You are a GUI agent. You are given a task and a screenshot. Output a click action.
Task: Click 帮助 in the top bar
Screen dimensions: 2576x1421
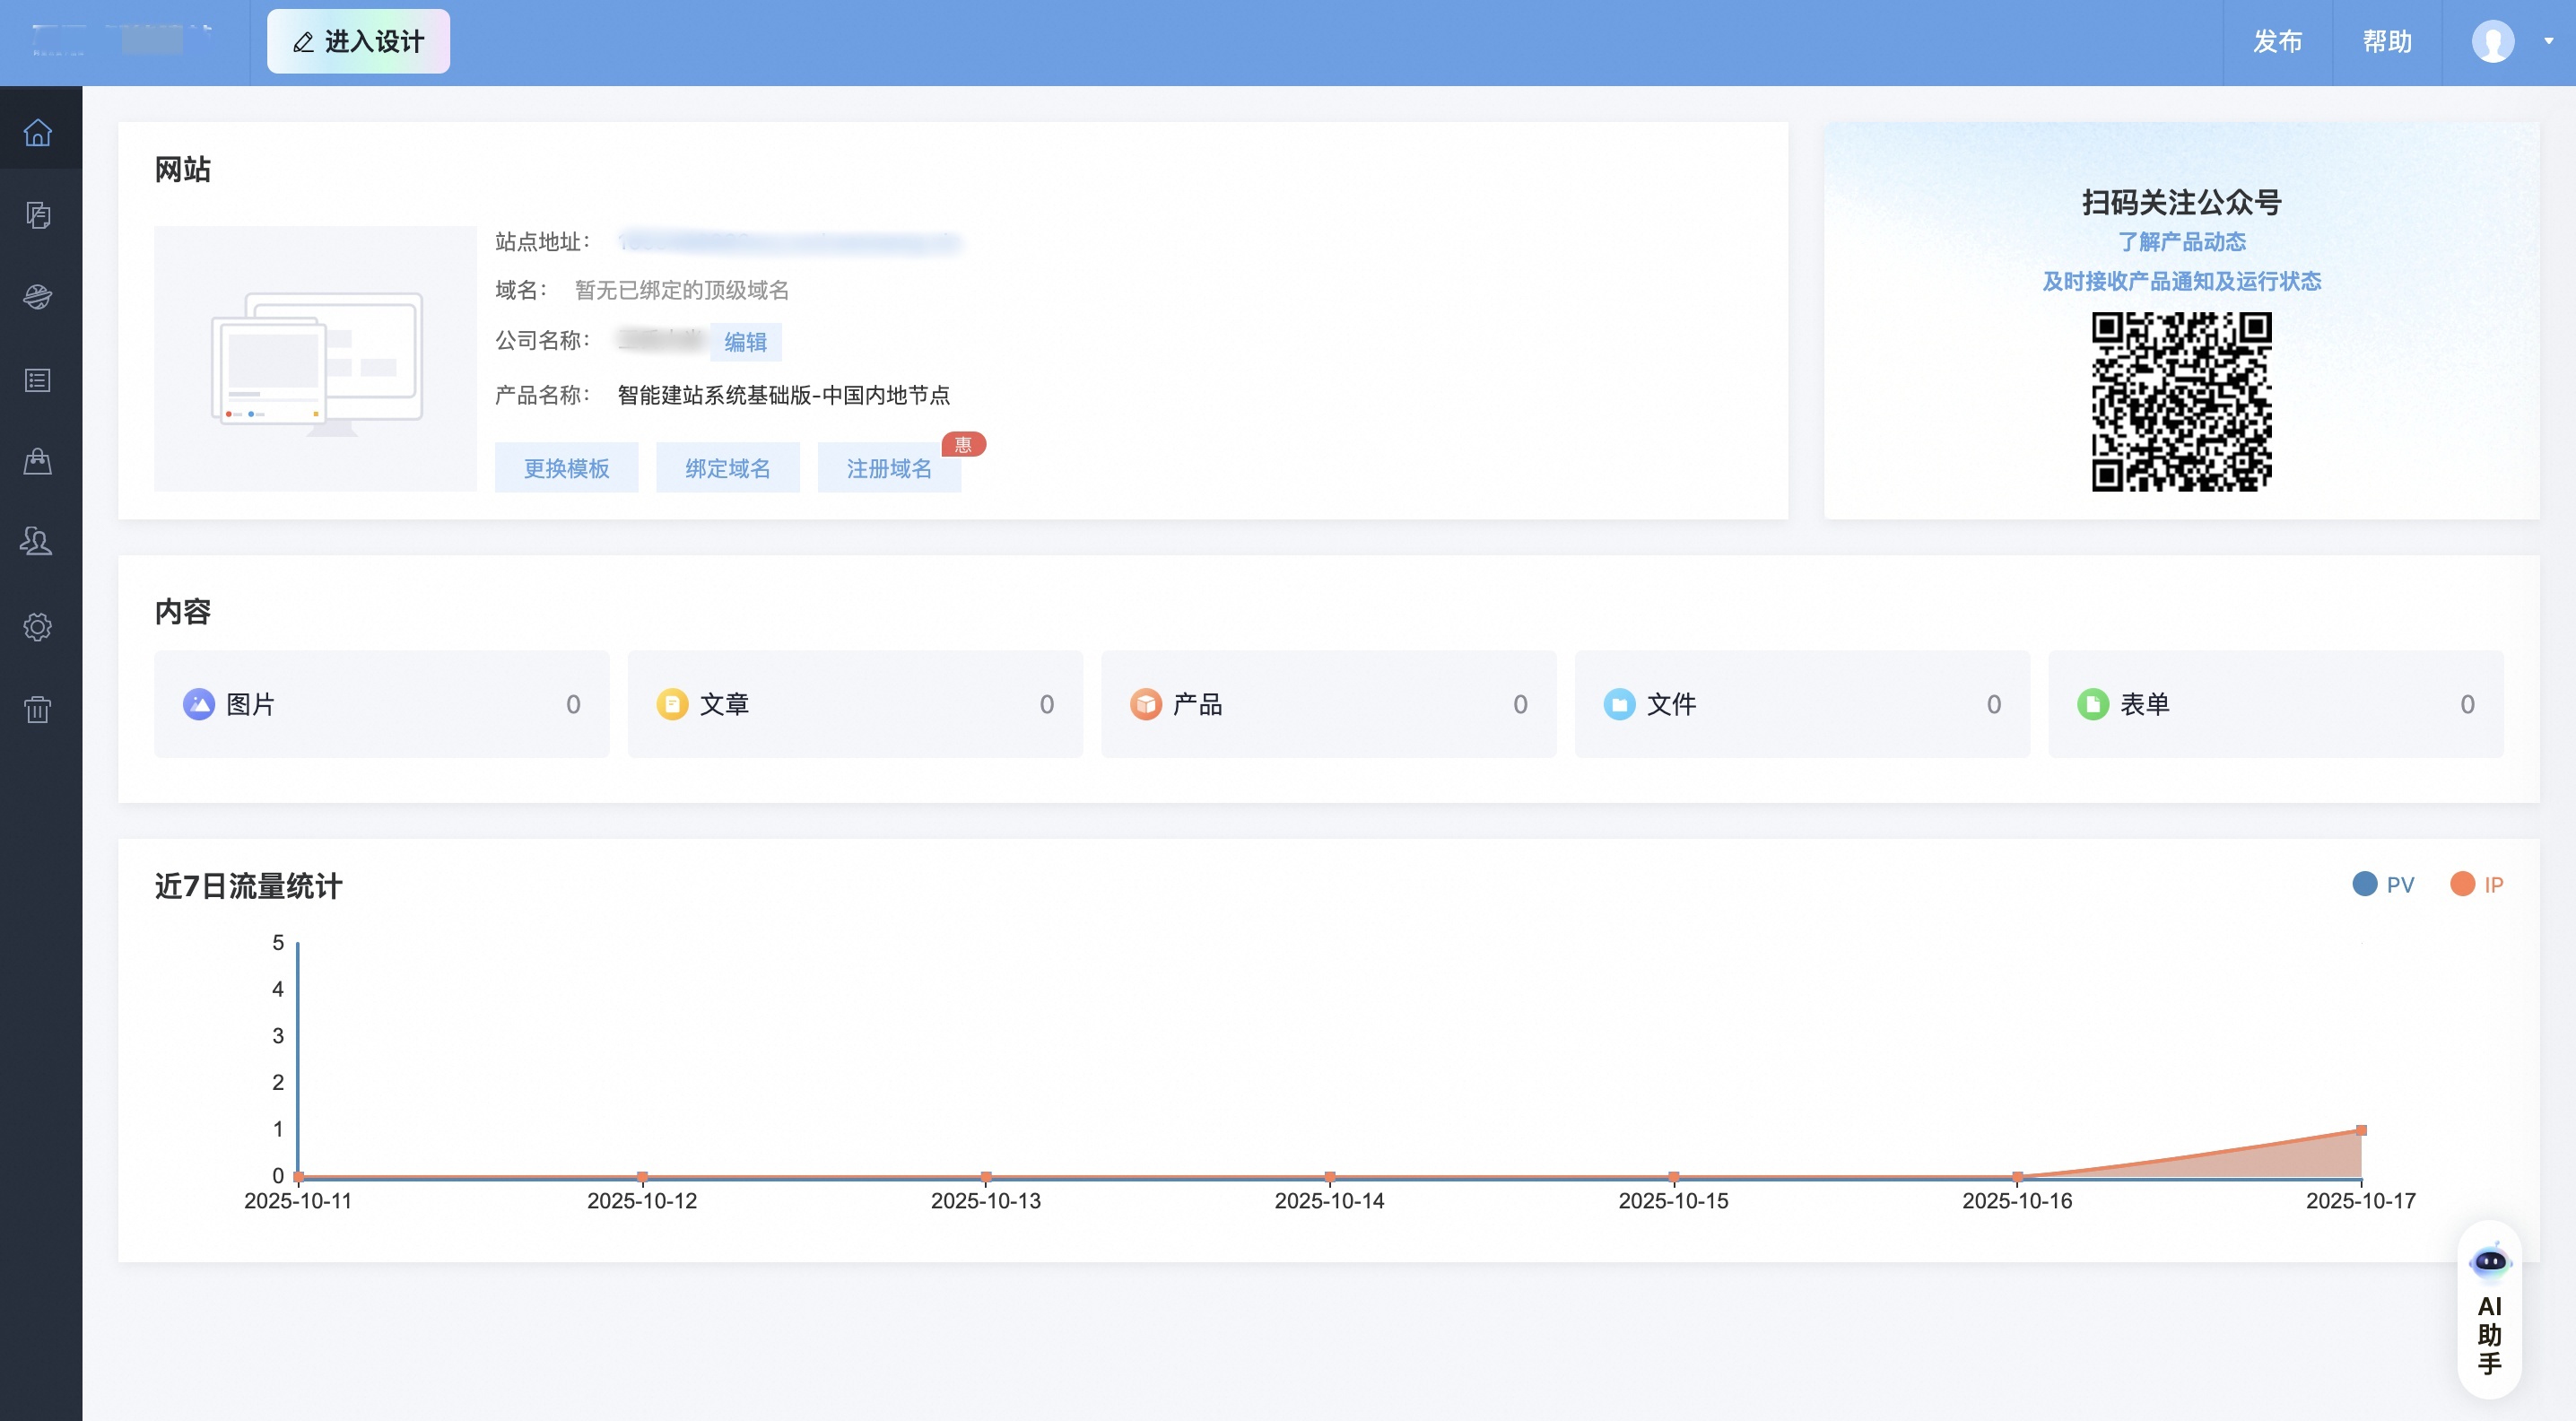(x=2387, y=42)
